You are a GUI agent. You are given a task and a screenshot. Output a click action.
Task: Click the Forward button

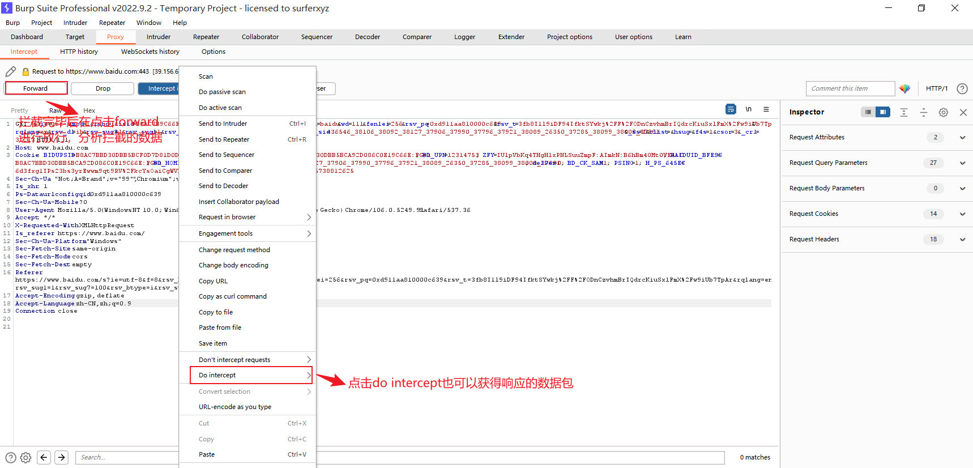36,88
